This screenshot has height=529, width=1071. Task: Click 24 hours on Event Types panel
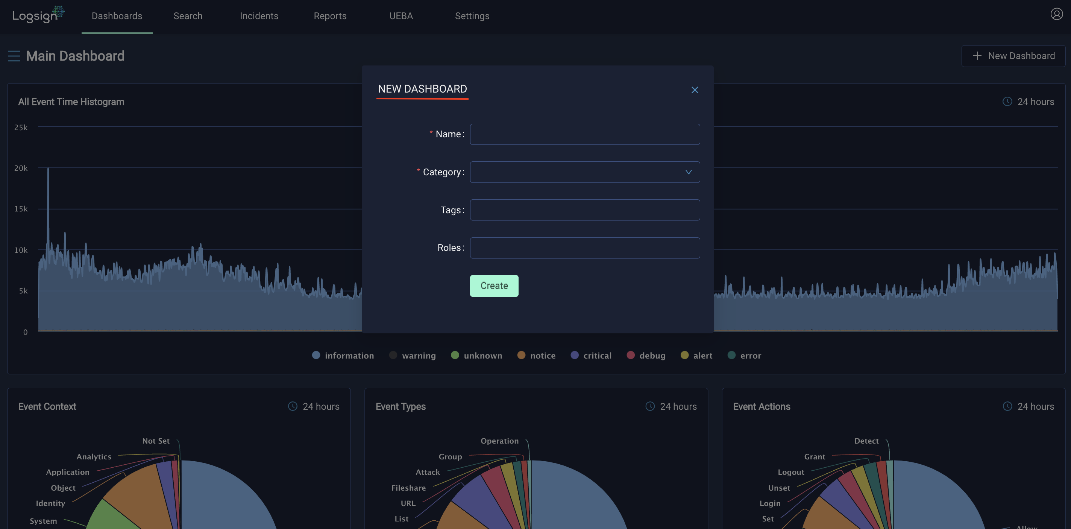pyautogui.click(x=678, y=406)
